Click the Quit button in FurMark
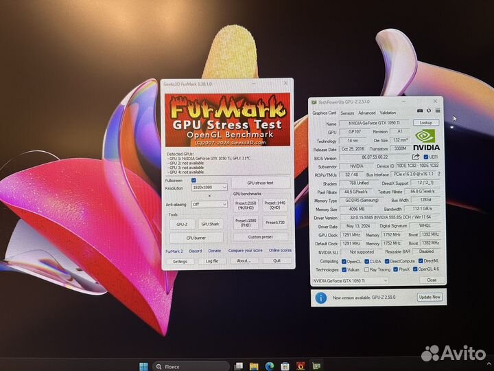Screen dimensions: 494x371 pos(277,260)
